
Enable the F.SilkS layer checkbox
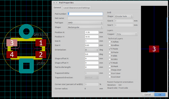click(110, 56)
